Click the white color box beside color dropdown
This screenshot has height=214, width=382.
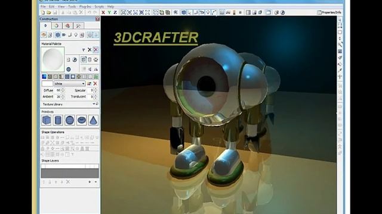coord(47,83)
